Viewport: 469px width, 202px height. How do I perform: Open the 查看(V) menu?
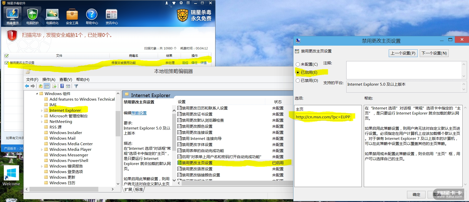(x=66, y=80)
